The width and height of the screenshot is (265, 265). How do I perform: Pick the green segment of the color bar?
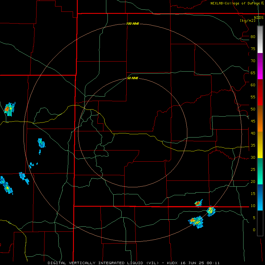[260, 171]
